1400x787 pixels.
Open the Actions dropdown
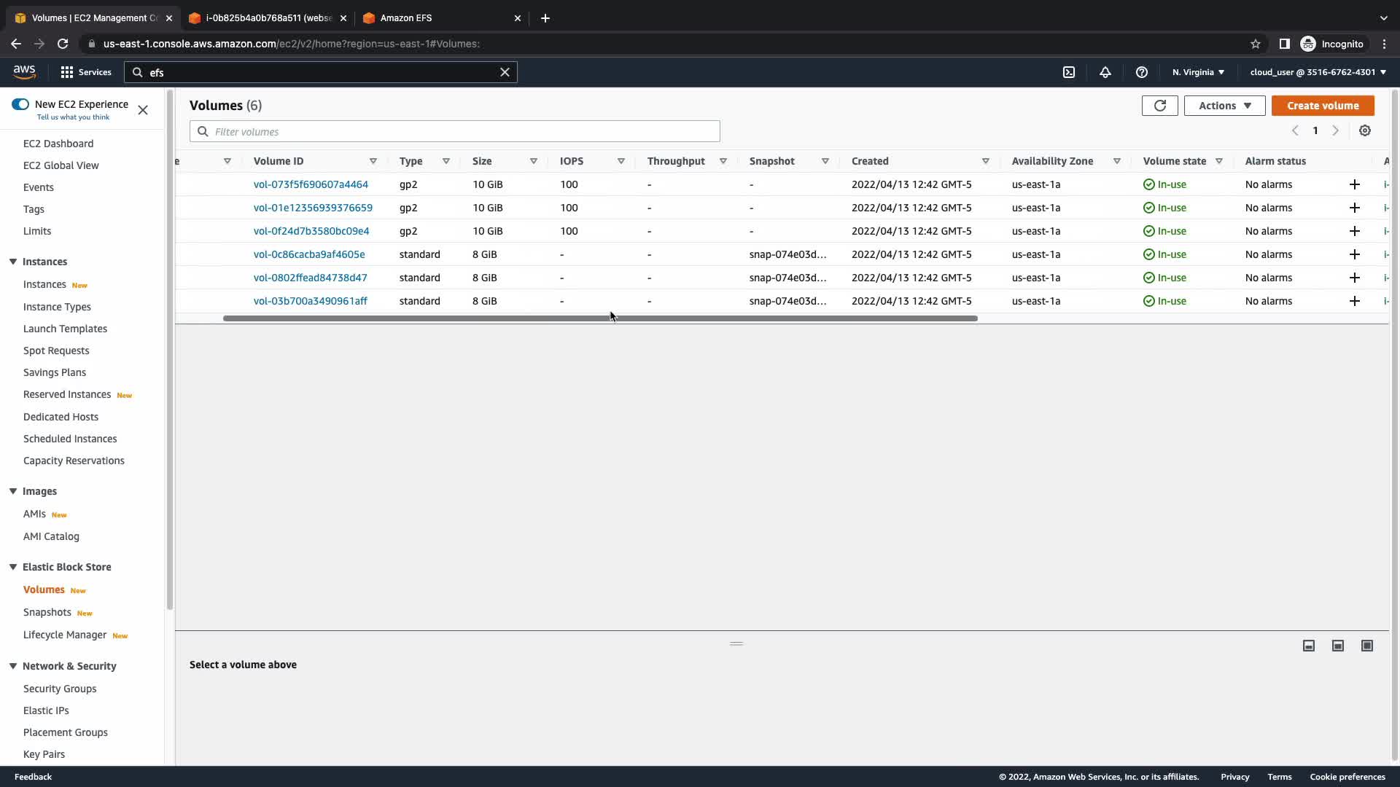(1224, 106)
